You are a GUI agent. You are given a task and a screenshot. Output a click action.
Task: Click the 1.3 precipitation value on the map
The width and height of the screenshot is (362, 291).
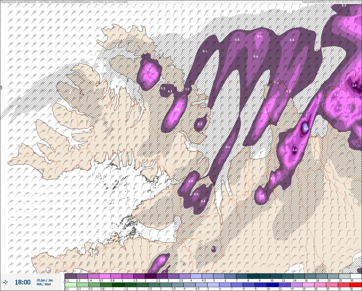339,108
